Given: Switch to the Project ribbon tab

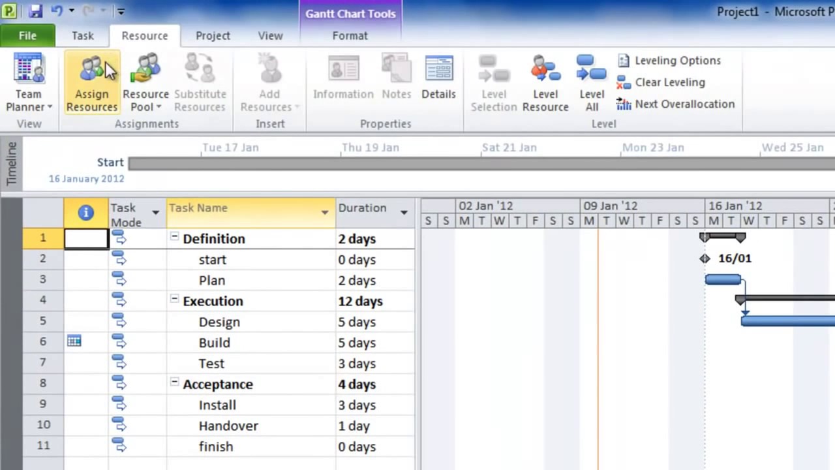Looking at the screenshot, I should tap(213, 36).
